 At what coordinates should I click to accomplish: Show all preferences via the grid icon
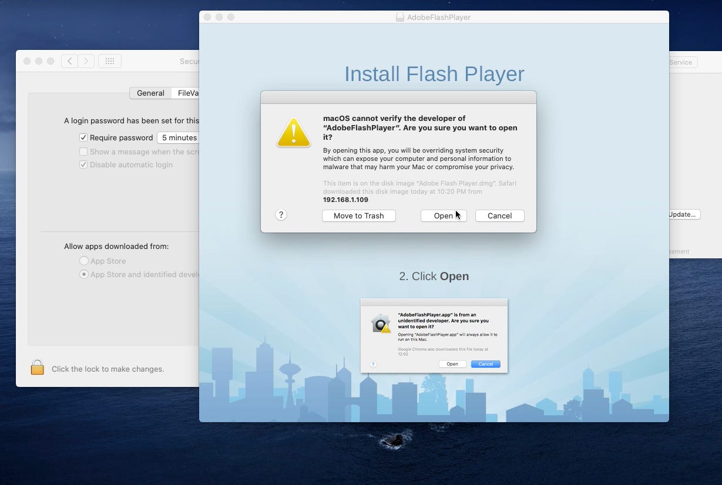(x=110, y=61)
